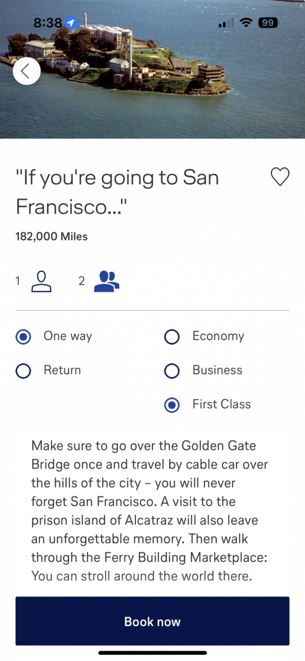Pick the Business class radio button
The width and height of the screenshot is (305, 661).
tap(172, 371)
